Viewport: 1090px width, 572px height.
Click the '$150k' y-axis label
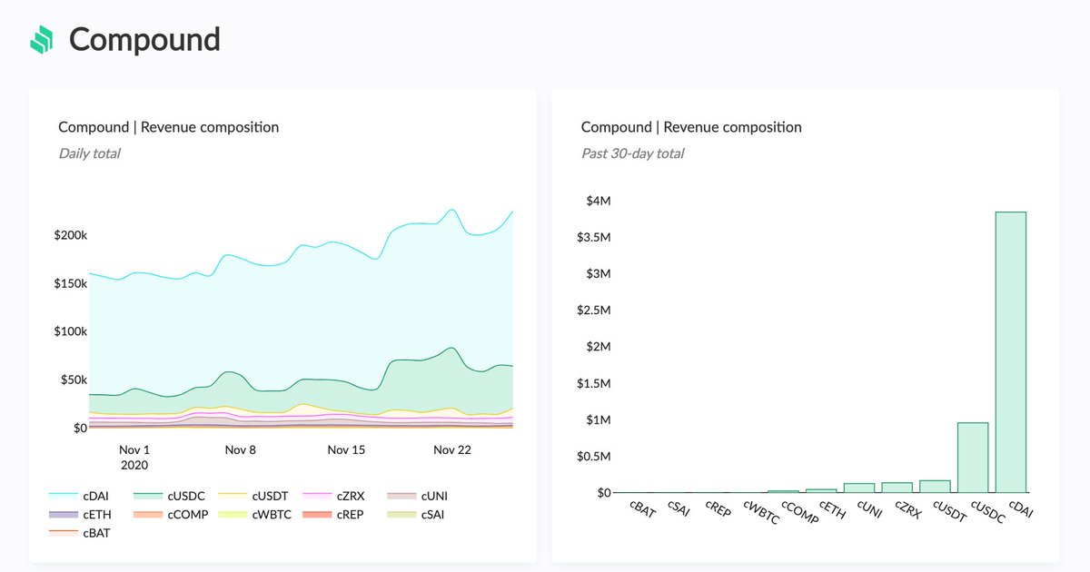(70, 283)
